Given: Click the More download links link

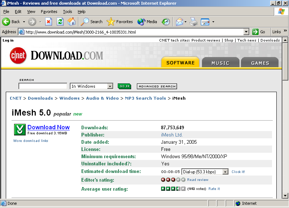Looking at the screenshot, I should pos(31,140).
